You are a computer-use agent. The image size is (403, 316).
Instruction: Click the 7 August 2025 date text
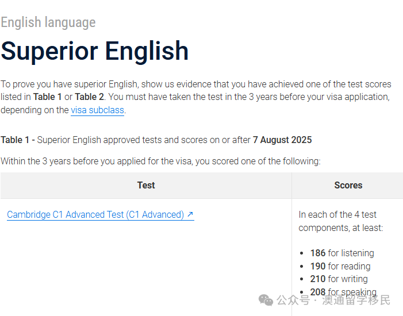[x=282, y=140]
